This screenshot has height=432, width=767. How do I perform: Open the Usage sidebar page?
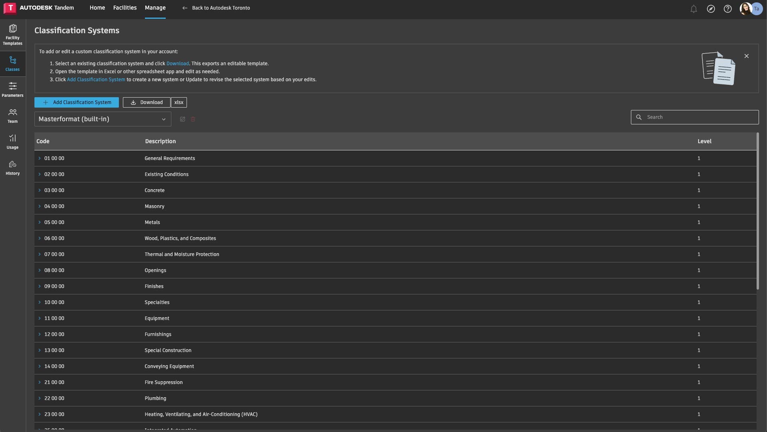click(12, 142)
